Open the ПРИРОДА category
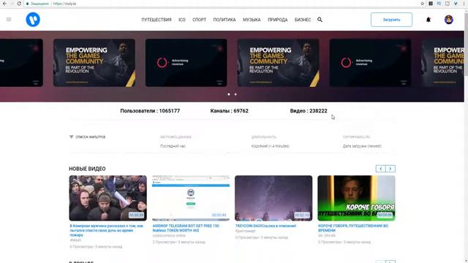Image resolution: width=468 pixels, height=263 pixels. [278, 20]
